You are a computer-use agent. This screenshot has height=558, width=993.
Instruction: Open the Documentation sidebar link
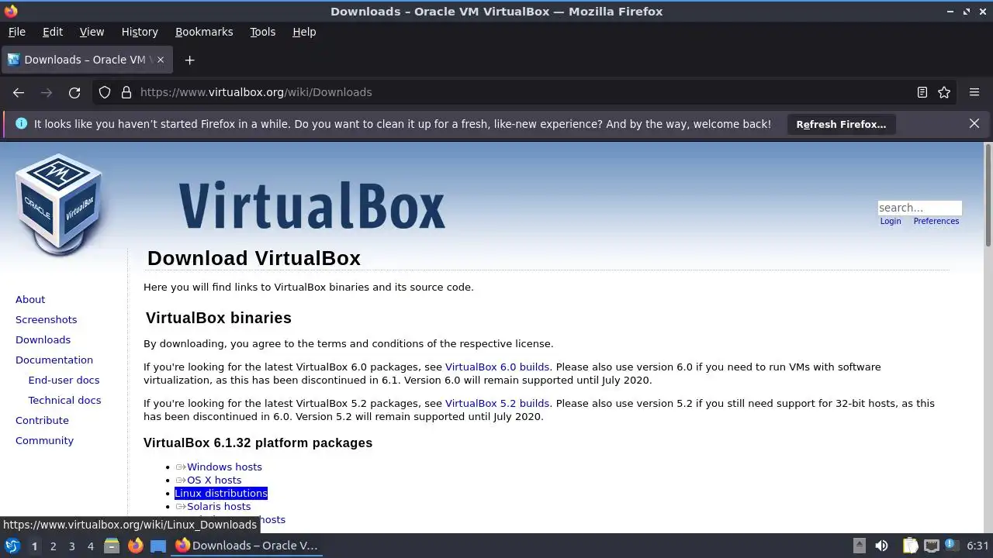tap(54, 360)
